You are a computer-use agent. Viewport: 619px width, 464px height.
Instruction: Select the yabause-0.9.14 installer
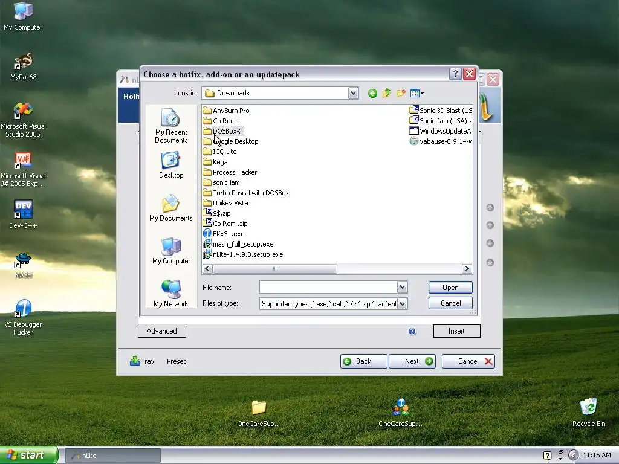pos(441,141)
